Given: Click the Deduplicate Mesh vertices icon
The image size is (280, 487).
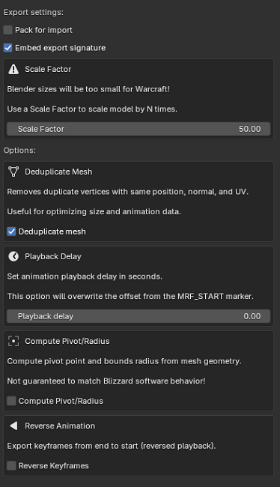Looking at the screenshot, I should (x=13, y=172).
